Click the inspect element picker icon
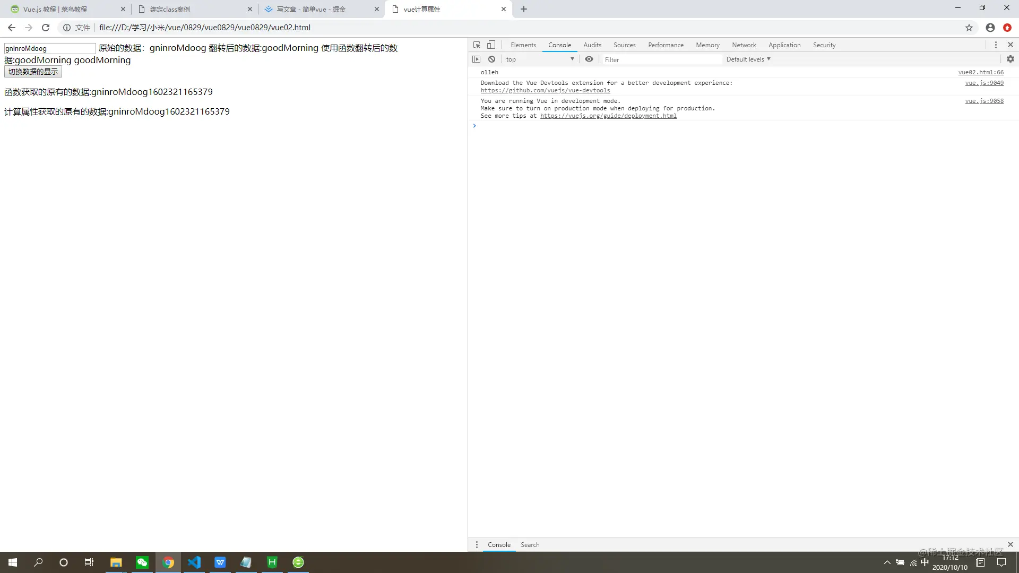The image size is (1019, 573). tap(477, 45)
